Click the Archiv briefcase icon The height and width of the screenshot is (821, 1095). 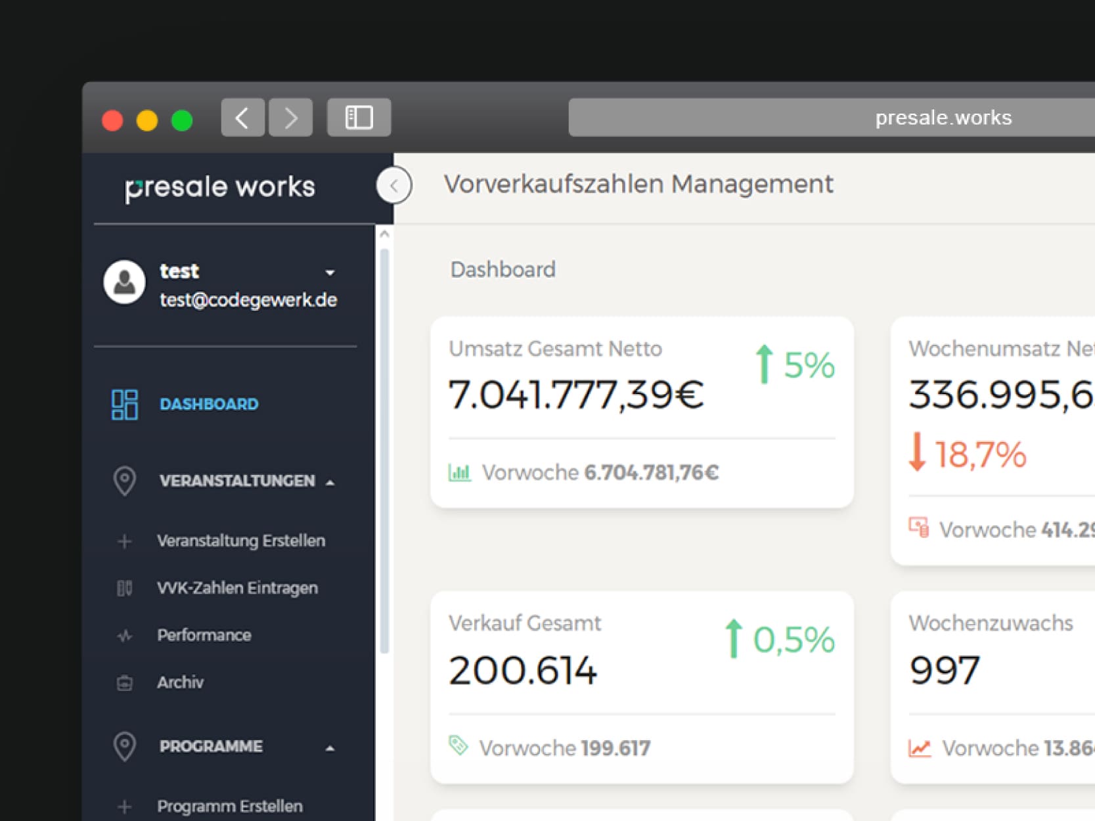124,683
